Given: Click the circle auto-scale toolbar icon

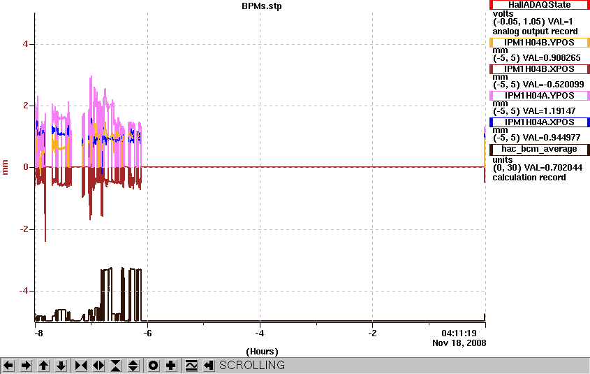Looking at the screenshot, I should [154, 366].
